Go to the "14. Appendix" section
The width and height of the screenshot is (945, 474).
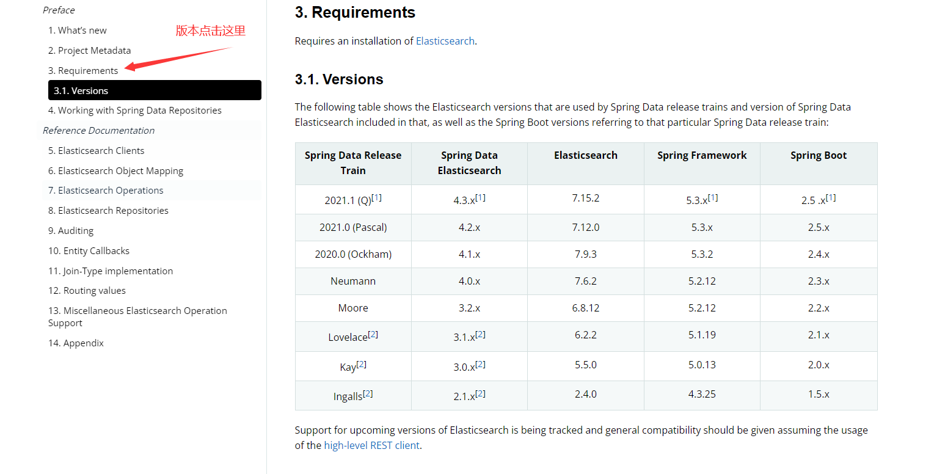pos(76,343)
